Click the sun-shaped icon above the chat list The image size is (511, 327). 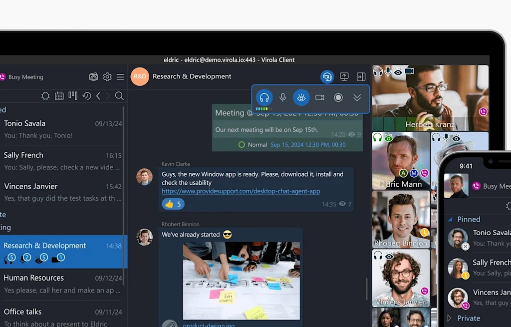click(45, 96)
